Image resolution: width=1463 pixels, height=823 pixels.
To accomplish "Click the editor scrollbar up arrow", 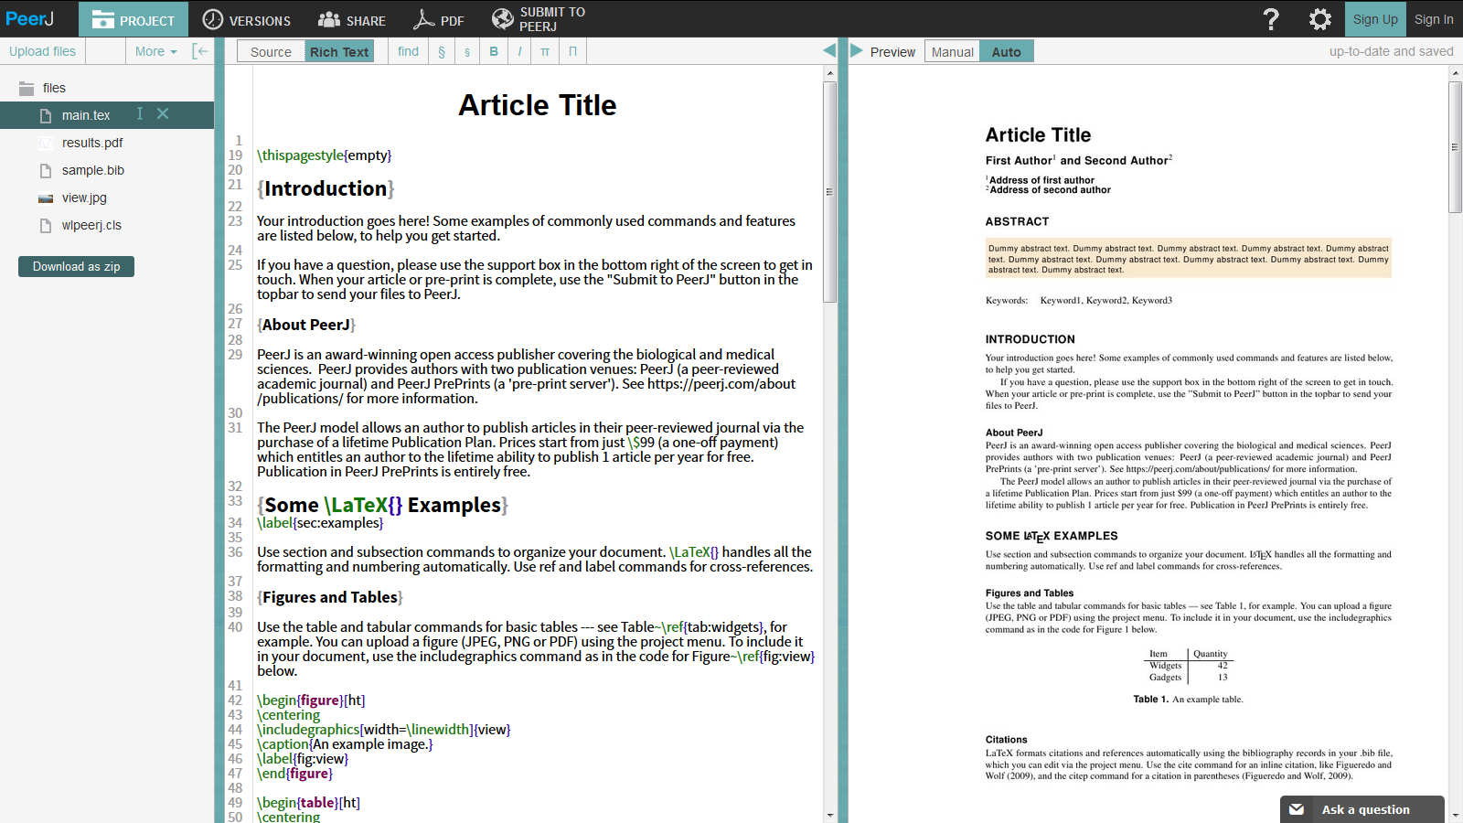I will [829, 73].
